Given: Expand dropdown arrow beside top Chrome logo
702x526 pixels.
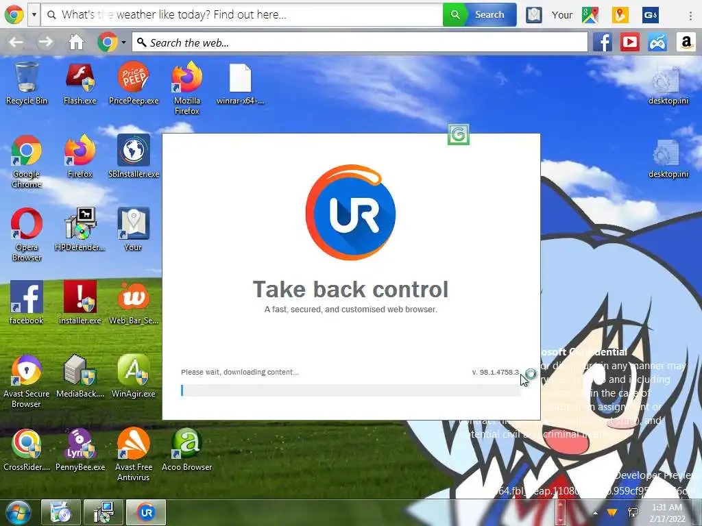Looking at the screenshot, I should [x=34, y=15].
